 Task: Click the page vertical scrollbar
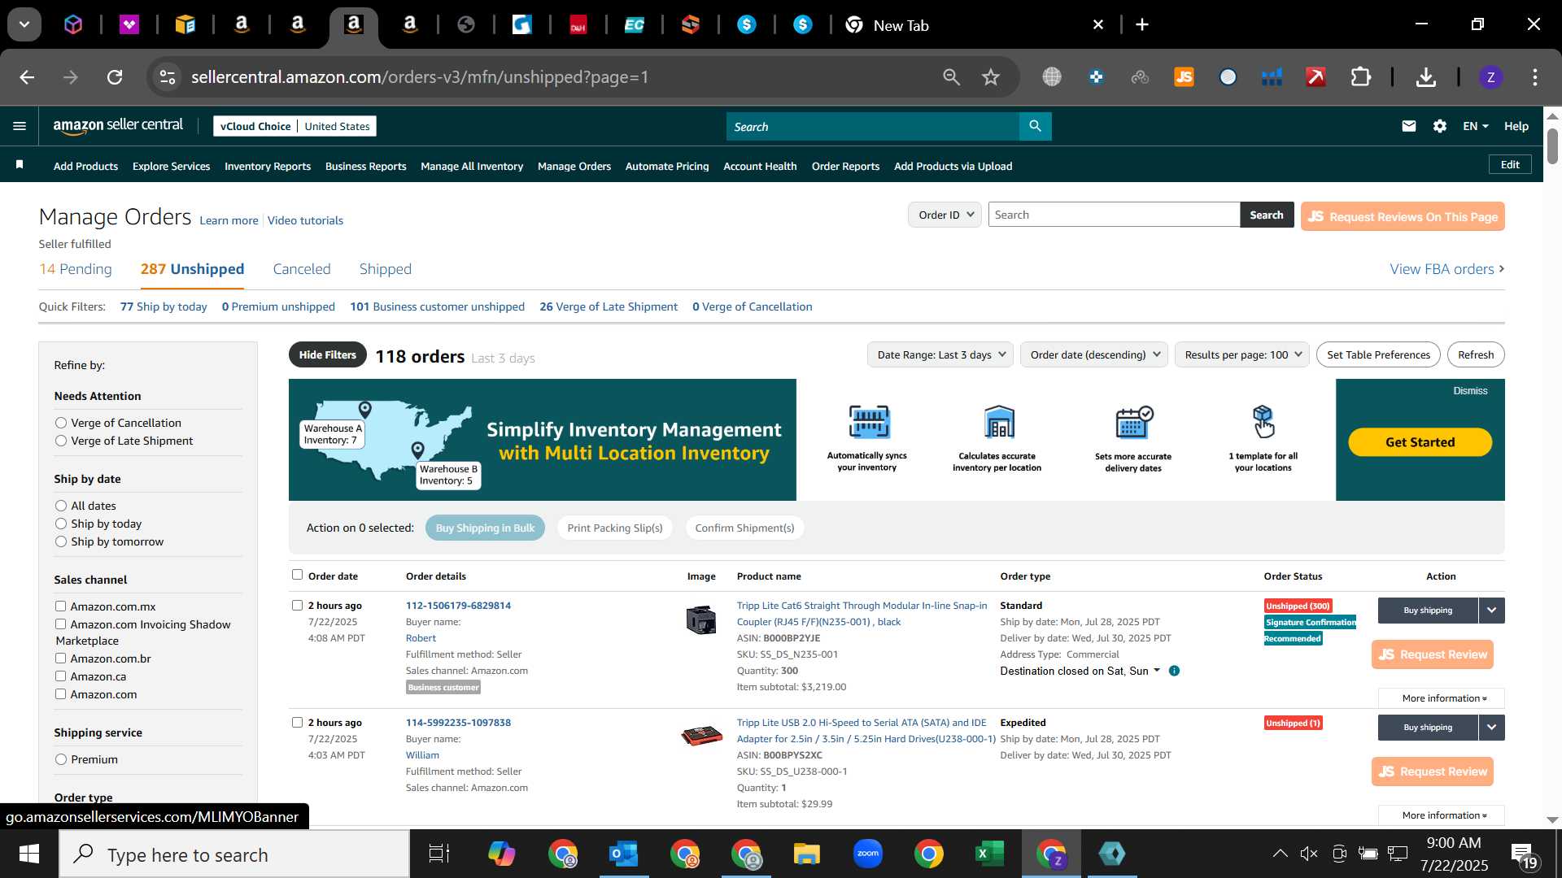1552,146
